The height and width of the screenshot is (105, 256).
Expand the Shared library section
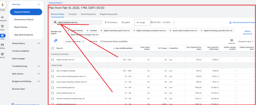click(38, 43)
